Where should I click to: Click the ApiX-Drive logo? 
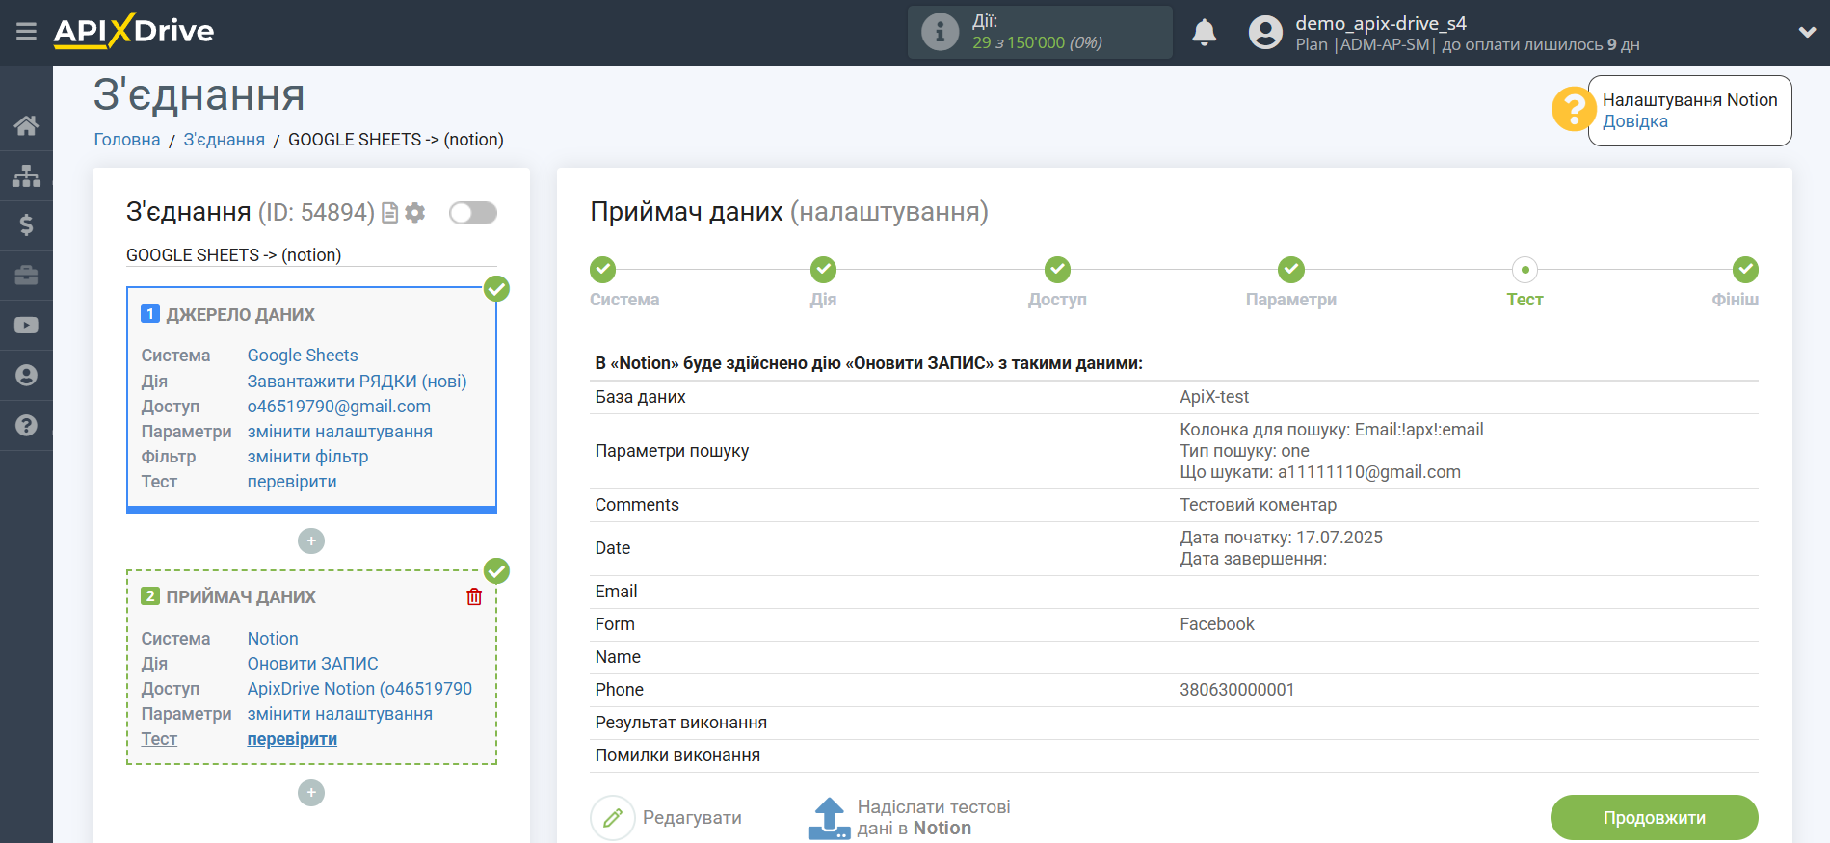click(x=134, y=31)
